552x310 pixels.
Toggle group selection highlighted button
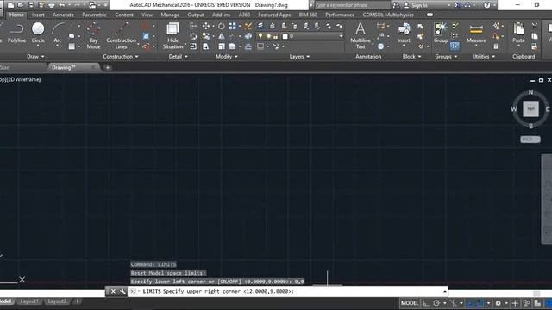[455, 46]
